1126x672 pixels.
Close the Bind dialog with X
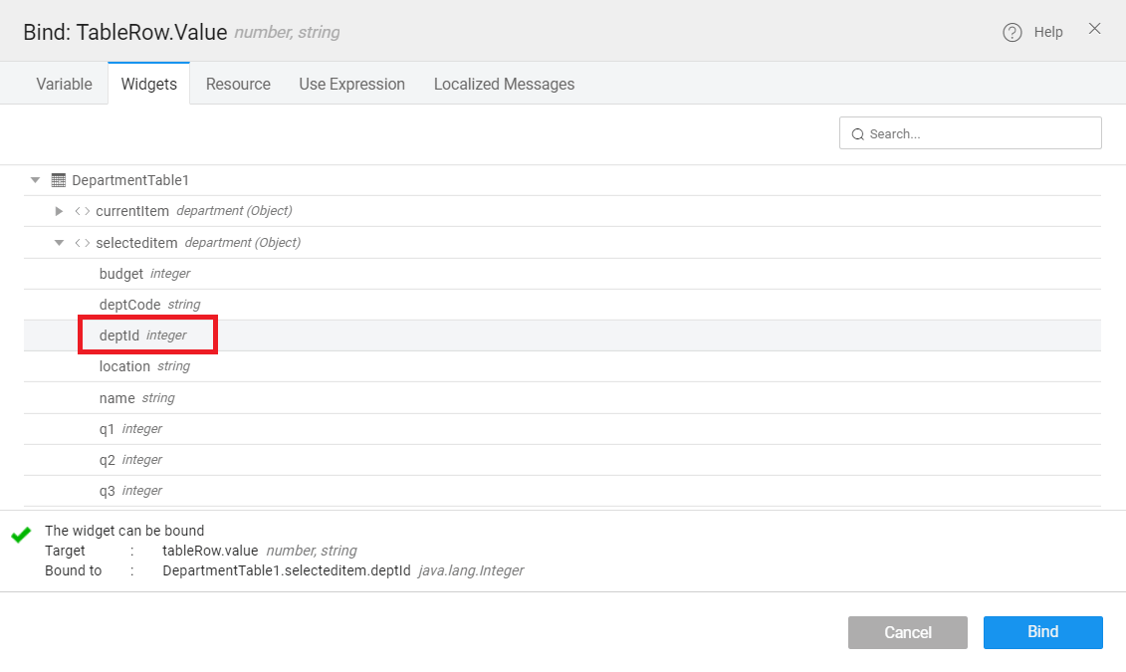[x=1094, y=29]
